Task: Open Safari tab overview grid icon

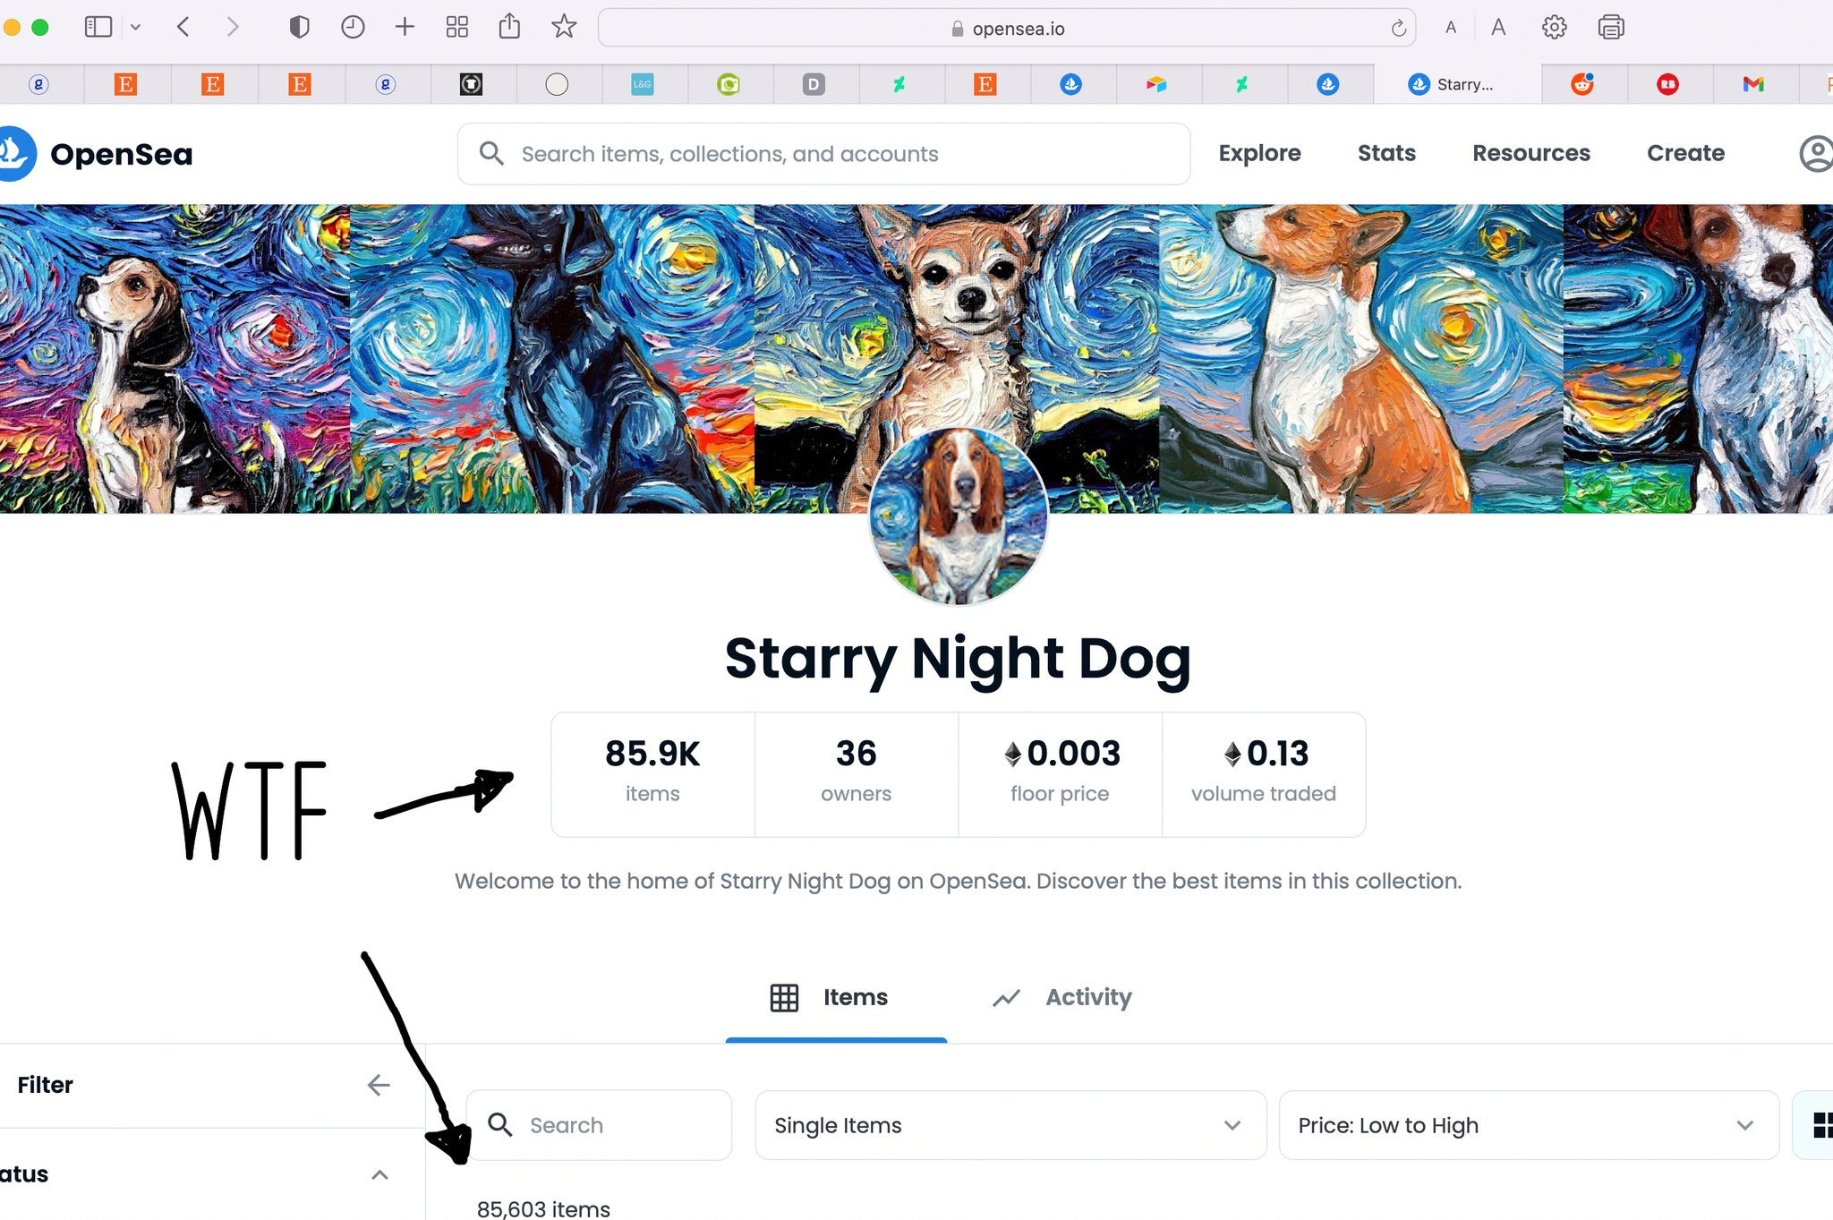Action: click(457, 27)
